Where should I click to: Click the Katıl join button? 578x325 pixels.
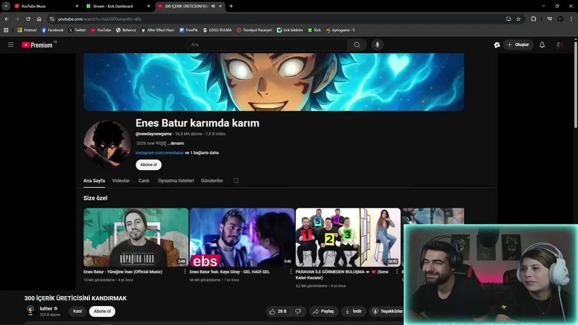78,311
